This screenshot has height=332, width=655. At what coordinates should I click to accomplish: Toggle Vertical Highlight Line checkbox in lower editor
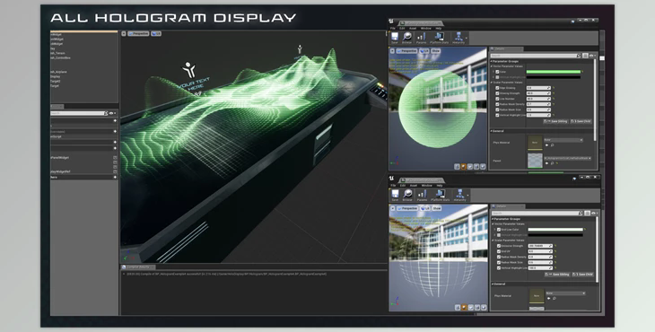coord(499,268)
